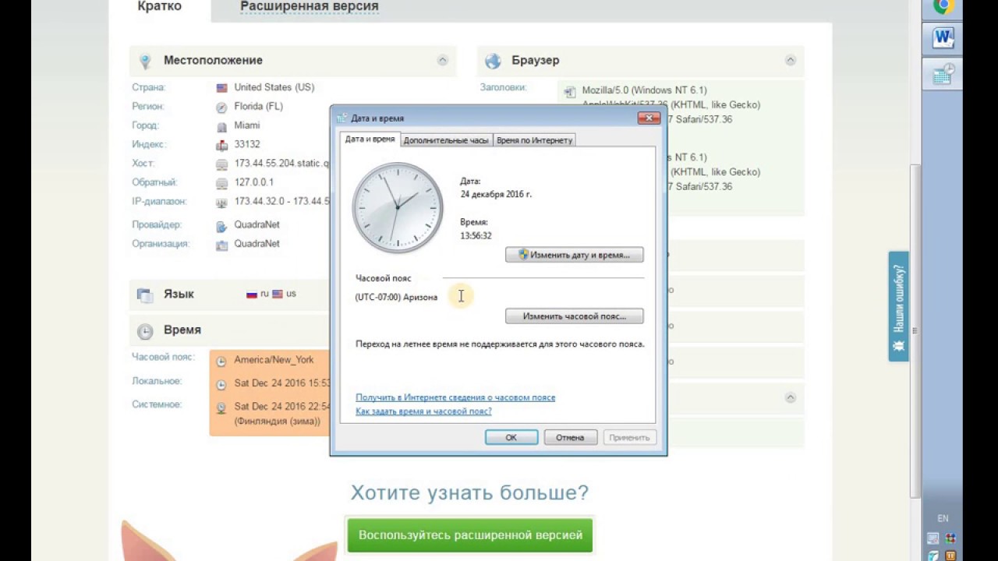
Task: Click the organization icon in Организация row
Action: click(221, 245)
